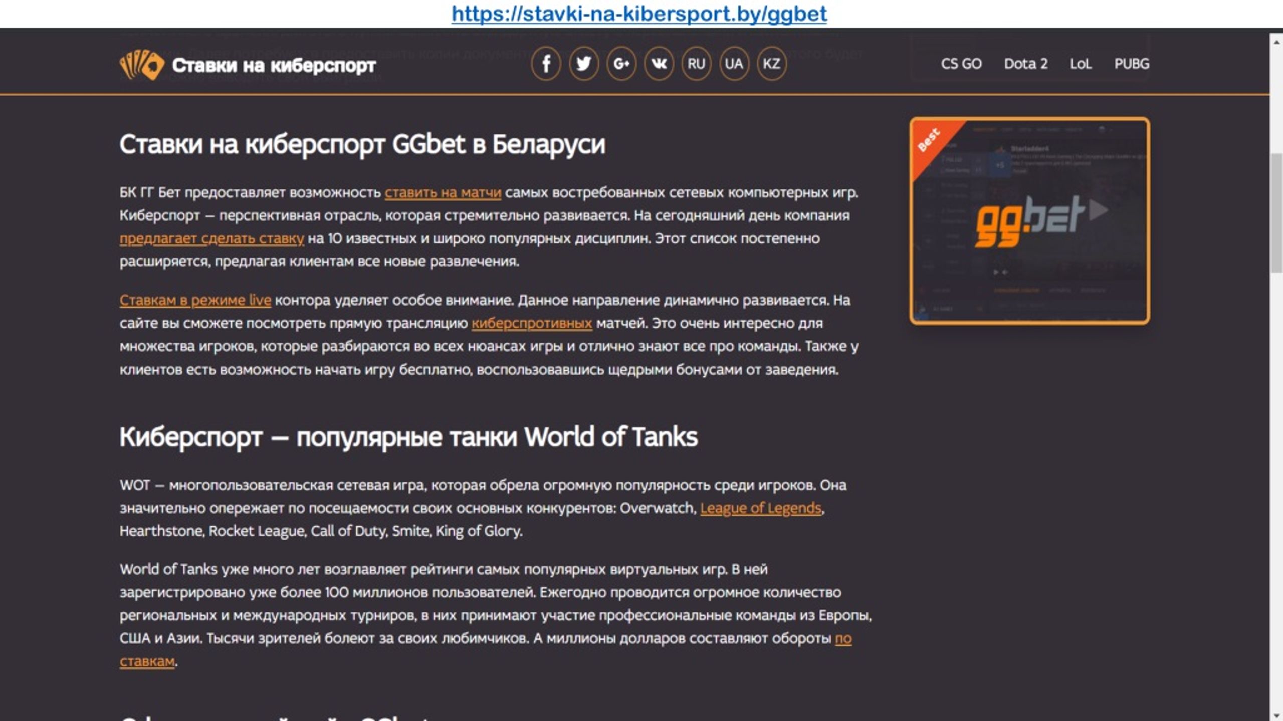Click the 'Ставки на киберспорт' site title
This screenshot has height=721, width=1283.
pos(274,65)
